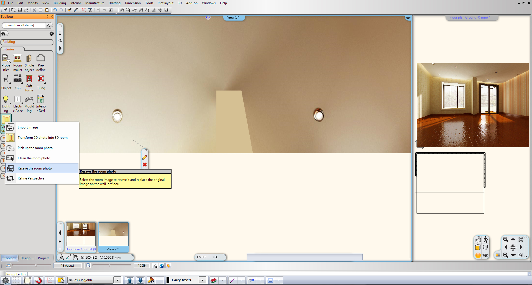Viewport: 532px width, 285px height.
Task: Open the CarryOver01 dropdown arrow
Action: pyautogui.click(x=202, y=280)
